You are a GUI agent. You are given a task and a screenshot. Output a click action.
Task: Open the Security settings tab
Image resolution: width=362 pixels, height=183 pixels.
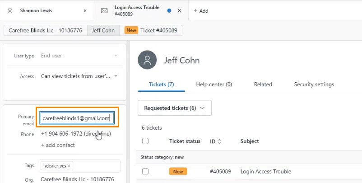(x=314, y=84)
